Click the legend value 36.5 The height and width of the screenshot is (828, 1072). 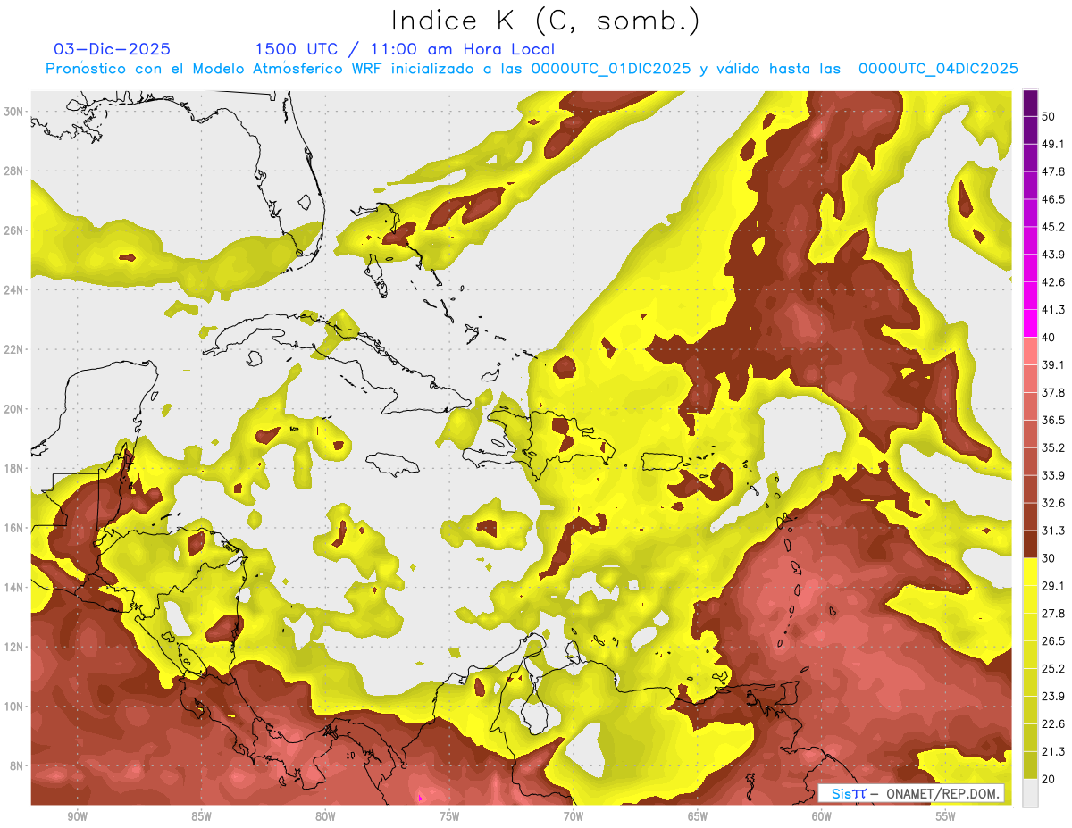(1053, 420)
